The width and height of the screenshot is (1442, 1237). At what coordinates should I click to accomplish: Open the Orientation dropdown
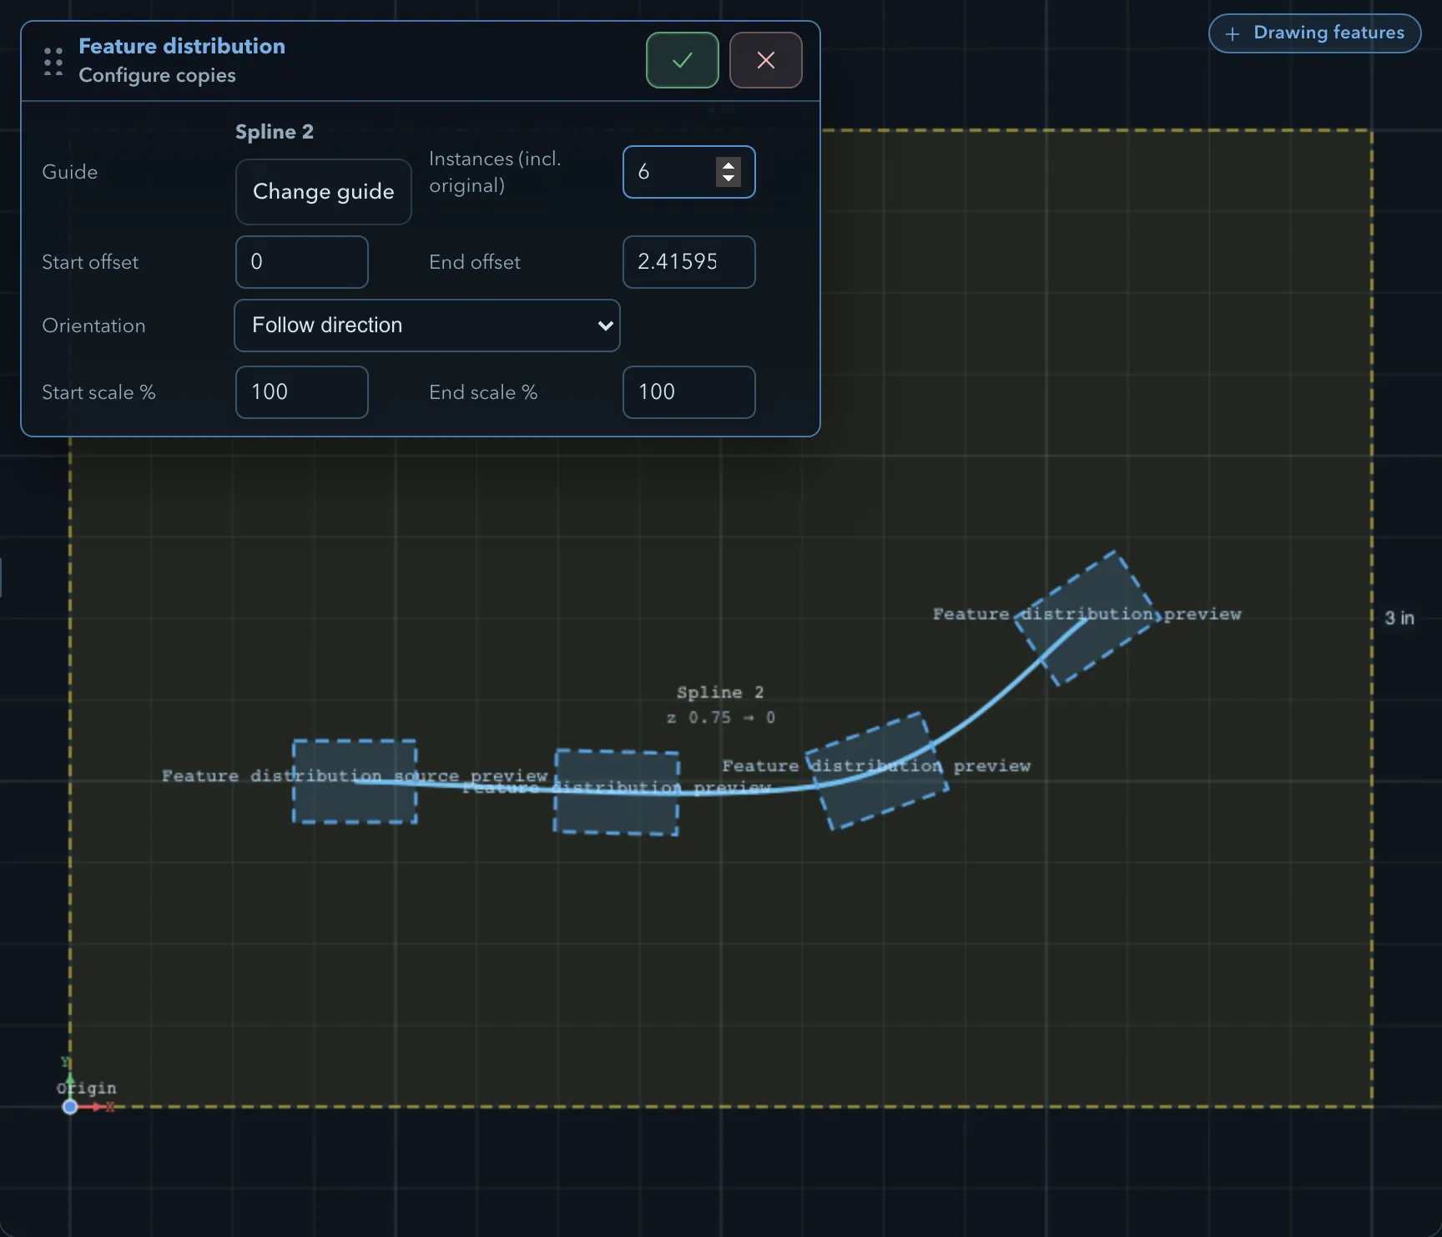426,326
